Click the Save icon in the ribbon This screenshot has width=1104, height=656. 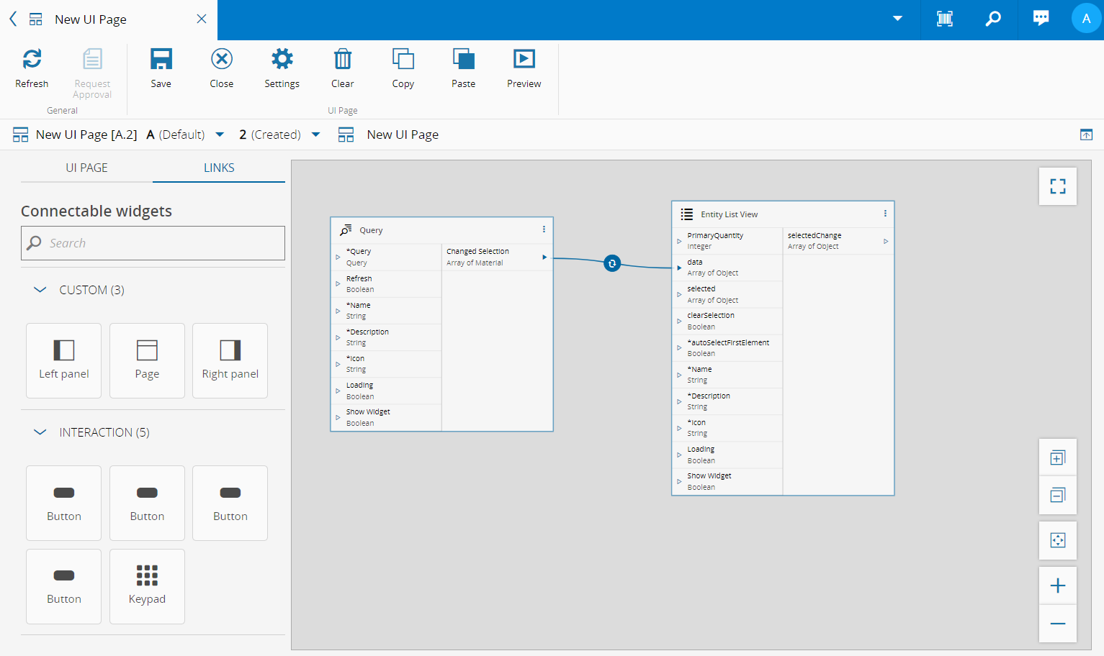click(x=161, y=60)
